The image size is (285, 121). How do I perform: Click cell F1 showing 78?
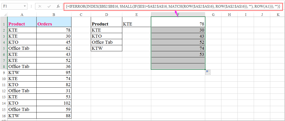(178, 24)
